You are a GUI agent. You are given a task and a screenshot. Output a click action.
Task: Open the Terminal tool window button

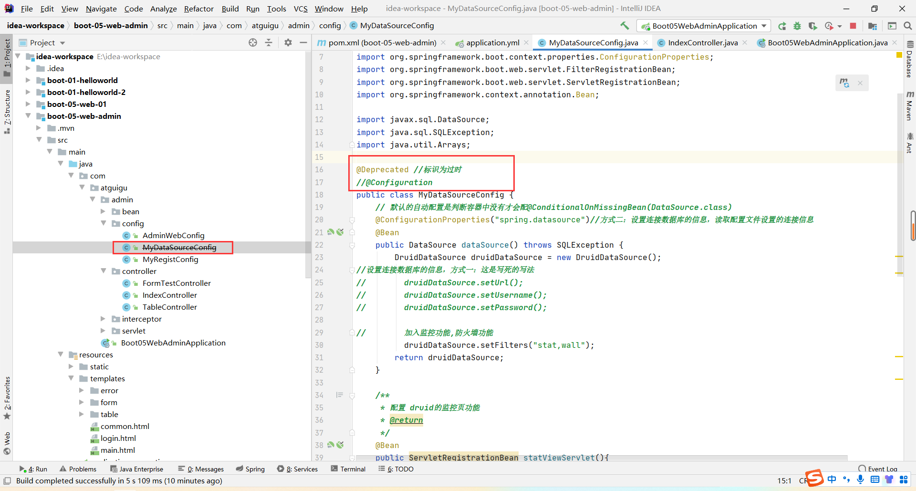(x=348, y=469)
